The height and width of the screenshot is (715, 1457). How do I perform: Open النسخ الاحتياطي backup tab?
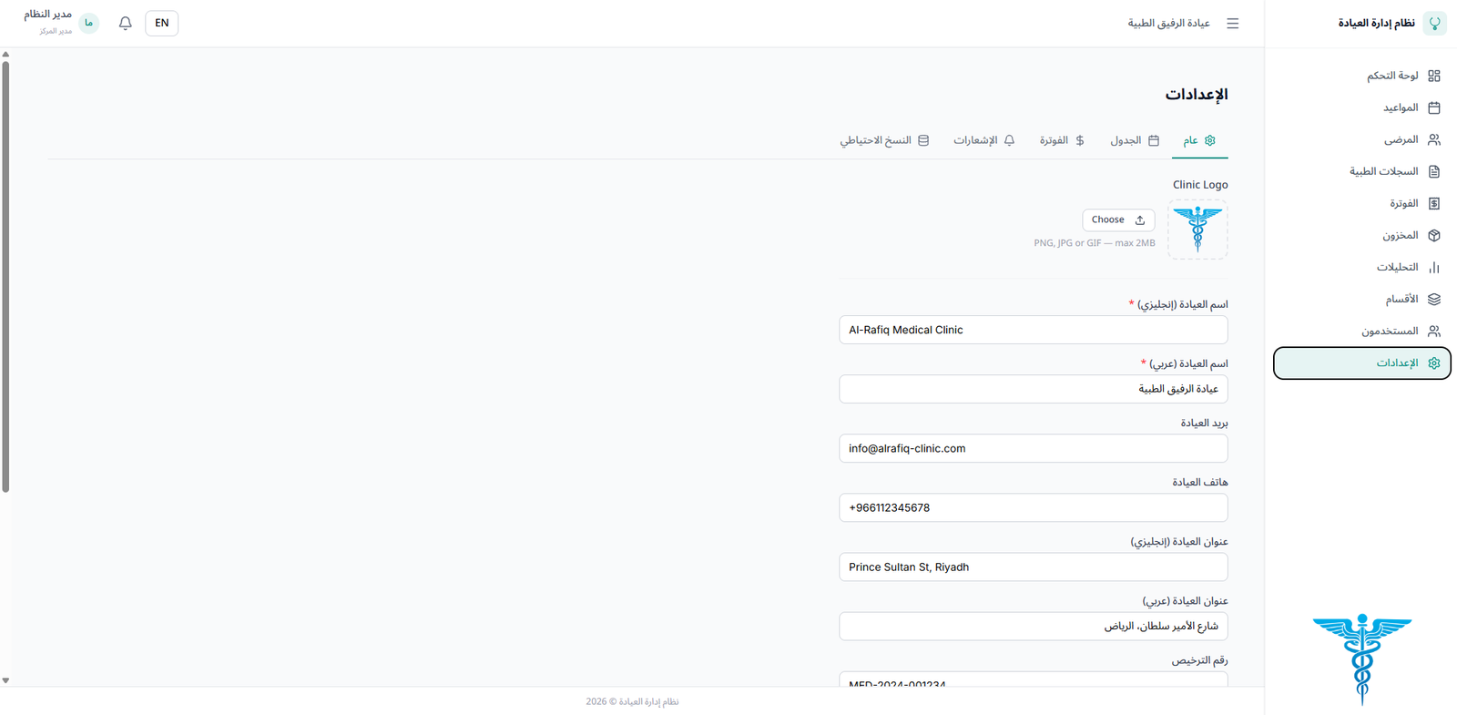pos(883,140)
